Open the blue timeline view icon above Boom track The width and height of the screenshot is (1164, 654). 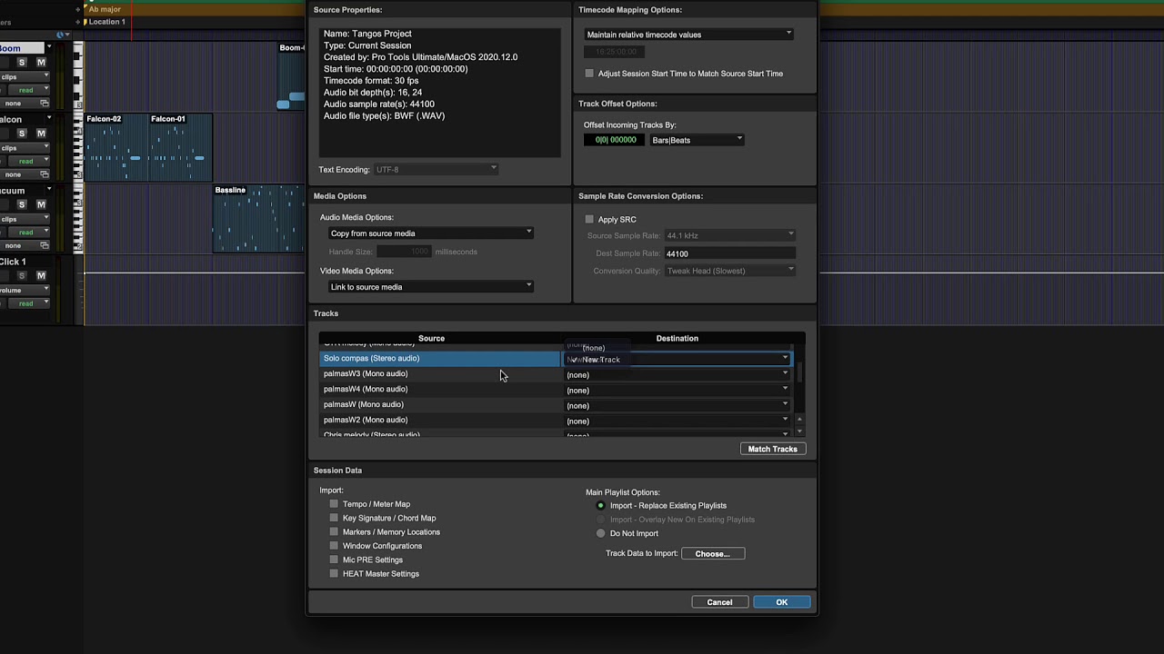[x=61, y=35]
